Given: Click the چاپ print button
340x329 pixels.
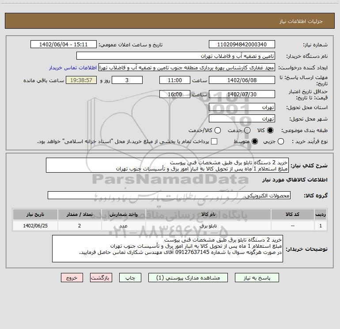Looking at the screenshot, I should pyautogui.click(x=130, y=278).
